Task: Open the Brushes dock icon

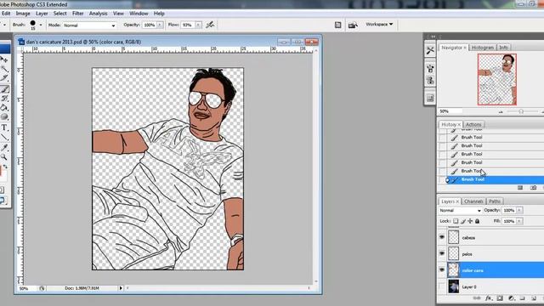Action: tap(430, 68)
